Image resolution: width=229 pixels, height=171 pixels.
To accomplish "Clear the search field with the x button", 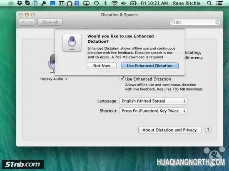I will pos(217,22).
